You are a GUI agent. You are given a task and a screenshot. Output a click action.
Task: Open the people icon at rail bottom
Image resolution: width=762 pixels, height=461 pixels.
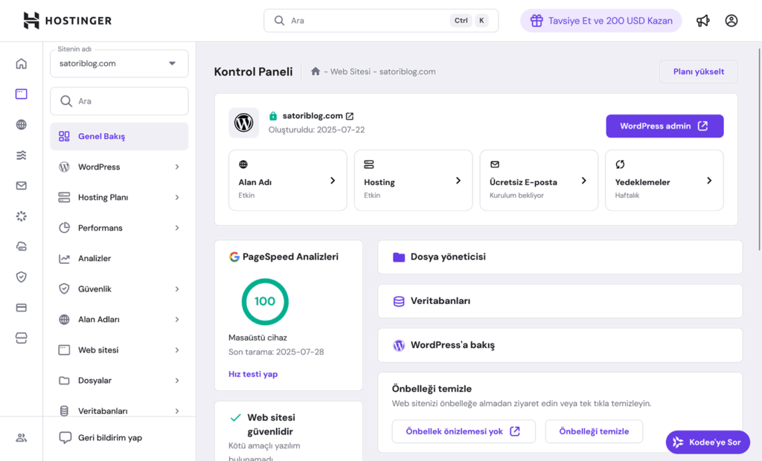[x=22, y=438]
